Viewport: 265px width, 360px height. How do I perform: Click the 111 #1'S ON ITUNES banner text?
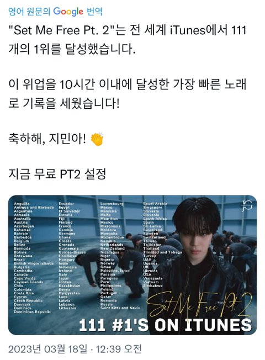(x=165, y=325)
